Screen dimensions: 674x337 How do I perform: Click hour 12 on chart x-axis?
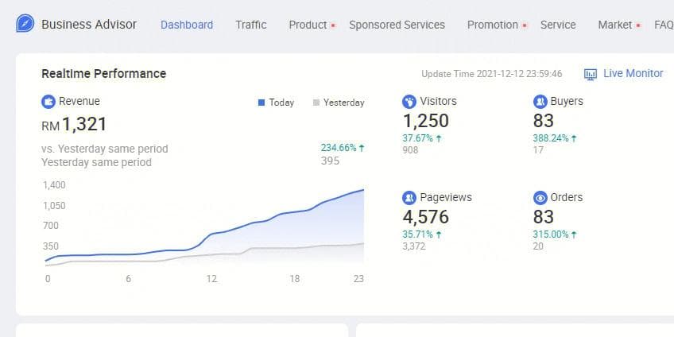[x=211, y=279]
